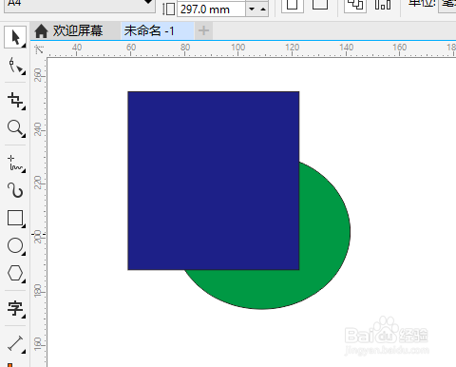The image size is (456, 367).
Task: Select the Parallel Dimension line tool
Action: click(x=16, y=343)
